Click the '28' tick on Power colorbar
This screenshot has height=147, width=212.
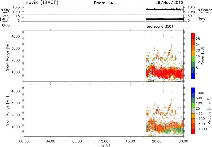pos(198,39)
